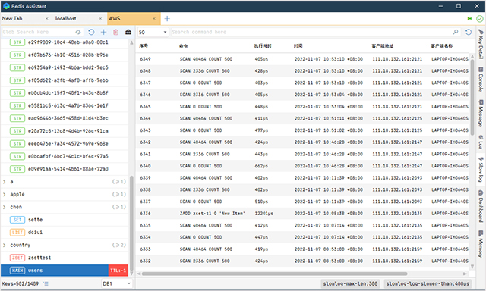This screenshot has height=291, width=486.
Task: Select key eb0cb4dc-15f7-40f1-b43c-8b8f
Action: point(65,93)
